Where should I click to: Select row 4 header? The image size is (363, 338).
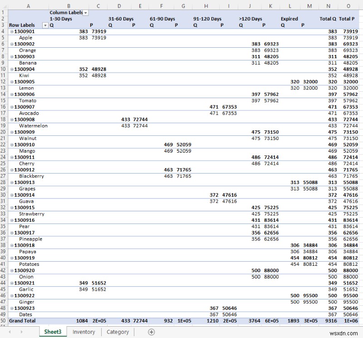click(3, 31)
